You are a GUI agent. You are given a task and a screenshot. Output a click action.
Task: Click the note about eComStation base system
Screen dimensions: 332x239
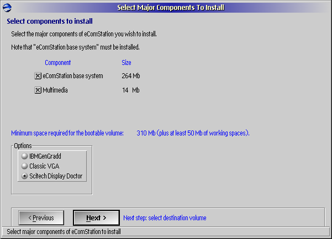point(75,47)
